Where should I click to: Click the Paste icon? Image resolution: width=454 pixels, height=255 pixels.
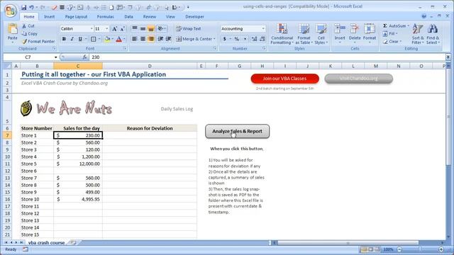tap(13, 29)
